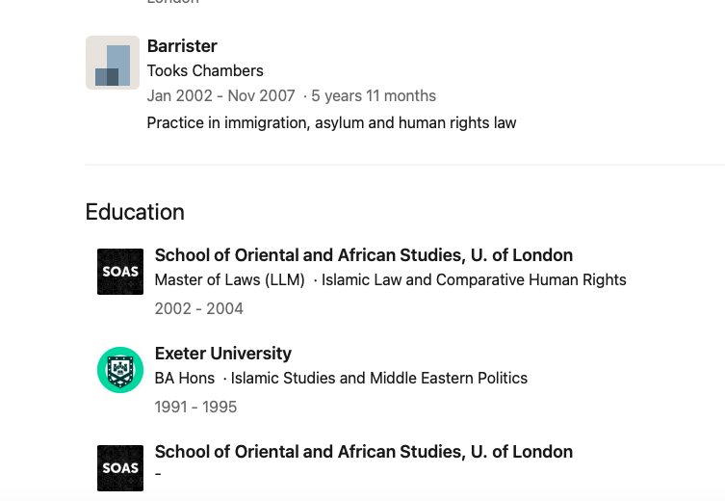Click the divider line above the Education section

(x=404, y=165)
